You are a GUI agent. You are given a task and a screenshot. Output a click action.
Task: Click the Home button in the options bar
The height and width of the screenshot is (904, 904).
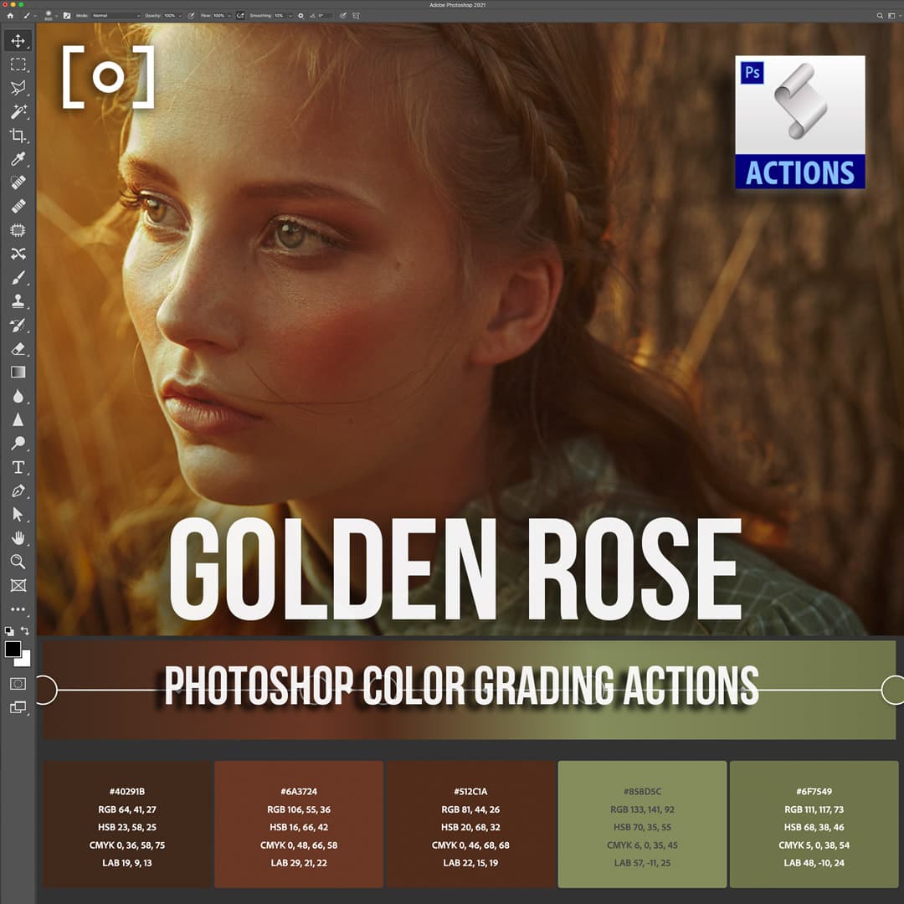pos(12,15)
